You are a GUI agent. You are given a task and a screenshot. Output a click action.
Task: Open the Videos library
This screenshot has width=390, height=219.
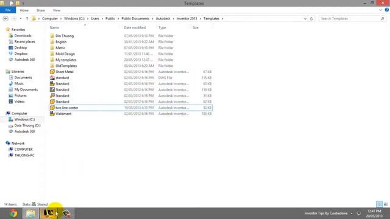point(19,102)
